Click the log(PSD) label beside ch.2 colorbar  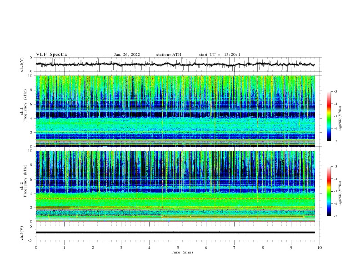340,193
